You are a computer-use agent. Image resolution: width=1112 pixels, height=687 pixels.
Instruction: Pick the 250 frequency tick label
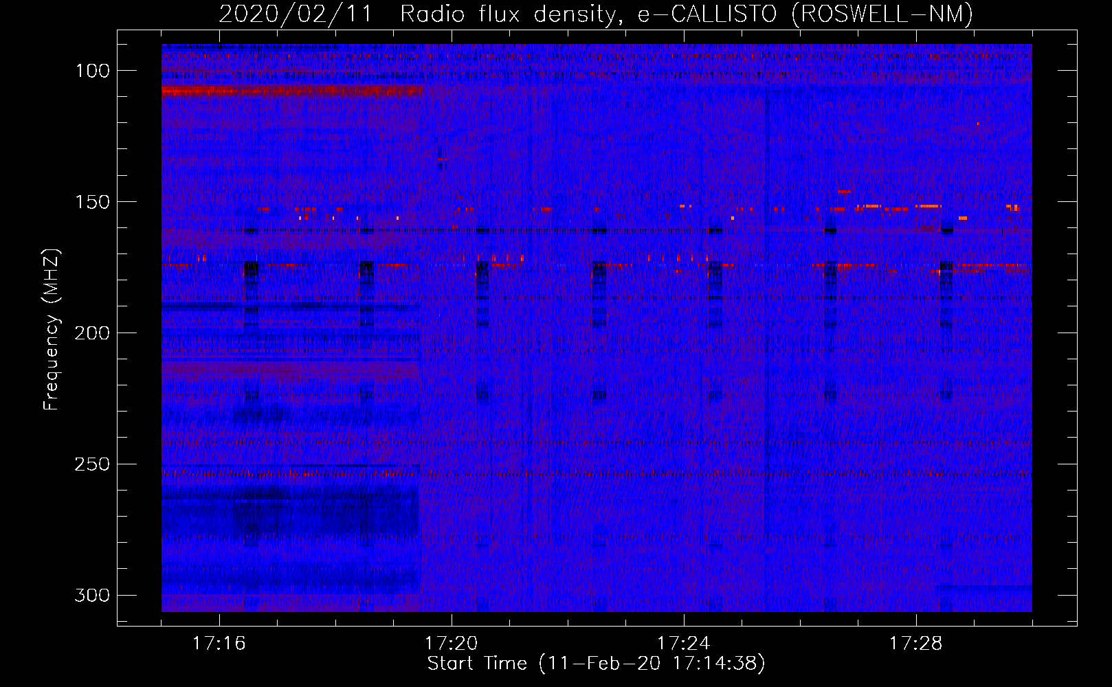[x=92, y=464]
